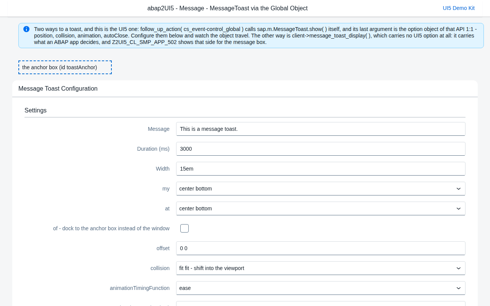Click the 'Duration (ms)' label
The width and height of the screenshot is (490, 306).
tap(153, 149)
